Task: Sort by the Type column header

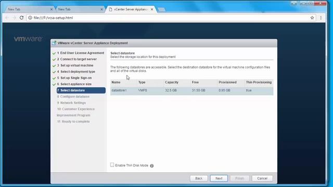Action: [150, 82]
